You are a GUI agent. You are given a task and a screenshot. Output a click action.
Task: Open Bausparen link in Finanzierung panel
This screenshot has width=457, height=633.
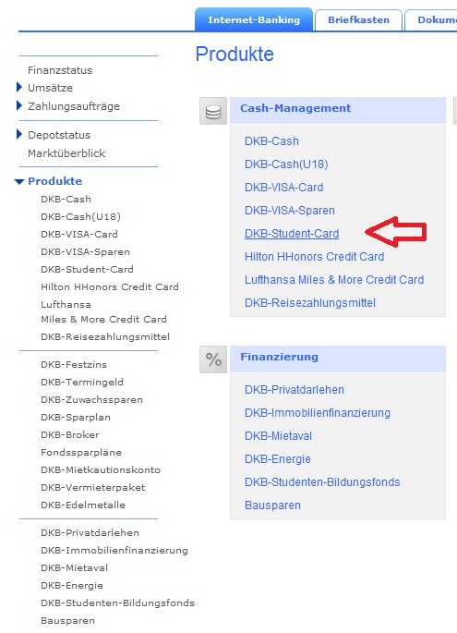(x=272, y=505)
